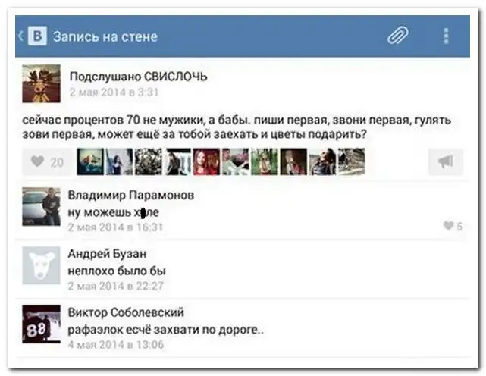Open the paperclip attachment icon
486x376 pixels.
click(397, 36)
